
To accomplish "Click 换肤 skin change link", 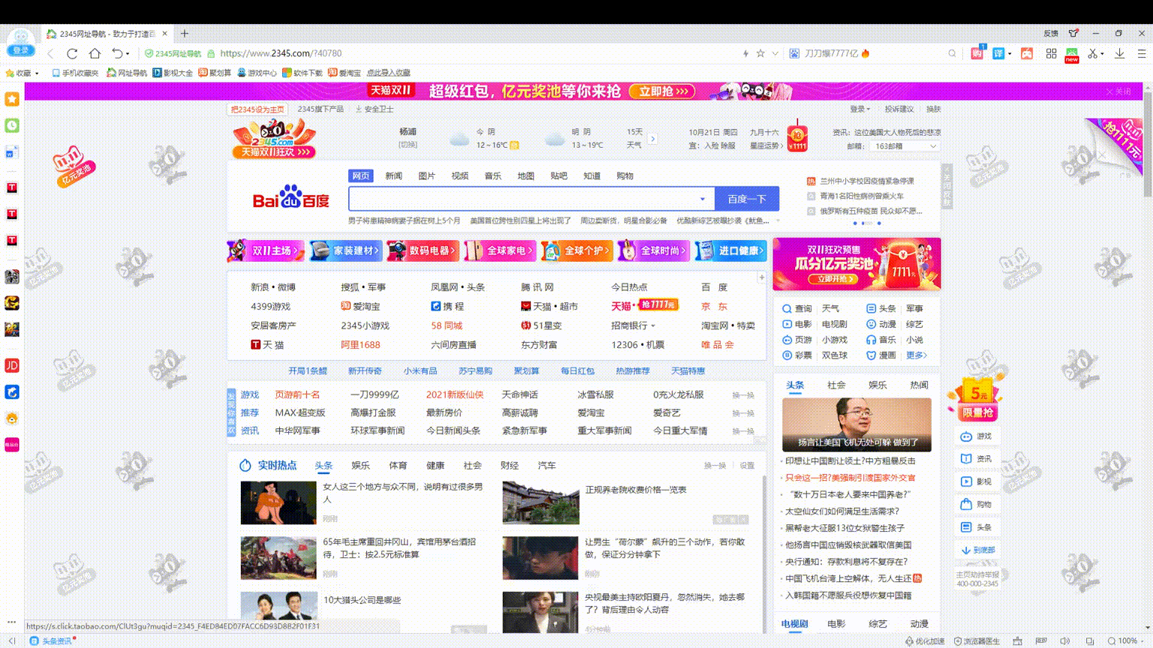I will click(x=933, y=109).
